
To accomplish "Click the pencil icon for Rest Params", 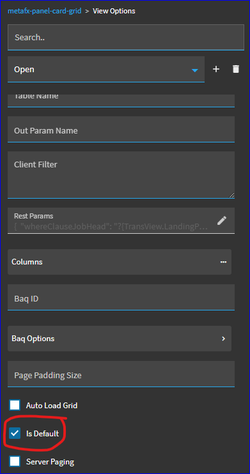I will point(222,220).
